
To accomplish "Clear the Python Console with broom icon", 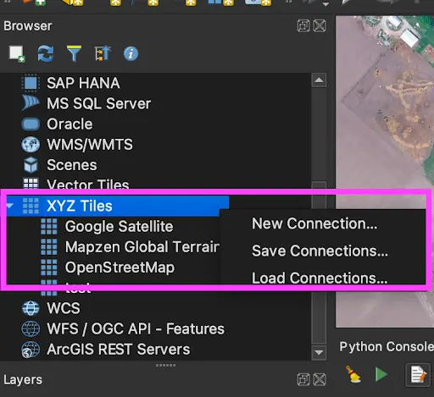I will point(353,375).
